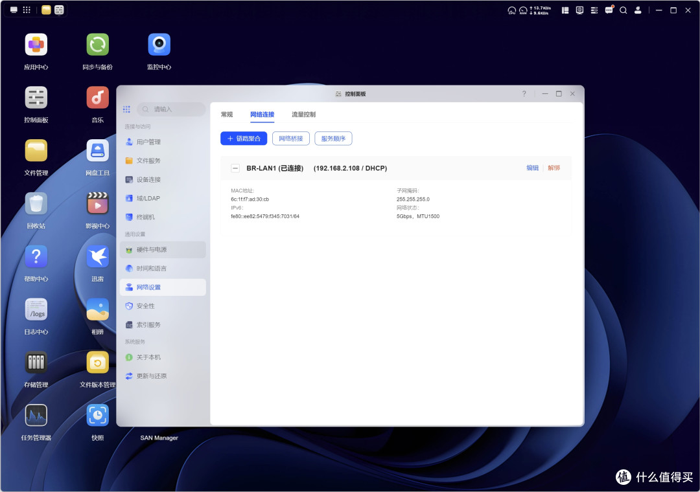Open 硬件与电源 in the sidebar
The width and height of the screenshot is (700, 492).
[x=163, y=250]
